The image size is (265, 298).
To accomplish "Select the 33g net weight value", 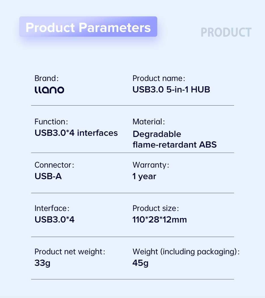I will pyautogui.click(x=42, y=263).
